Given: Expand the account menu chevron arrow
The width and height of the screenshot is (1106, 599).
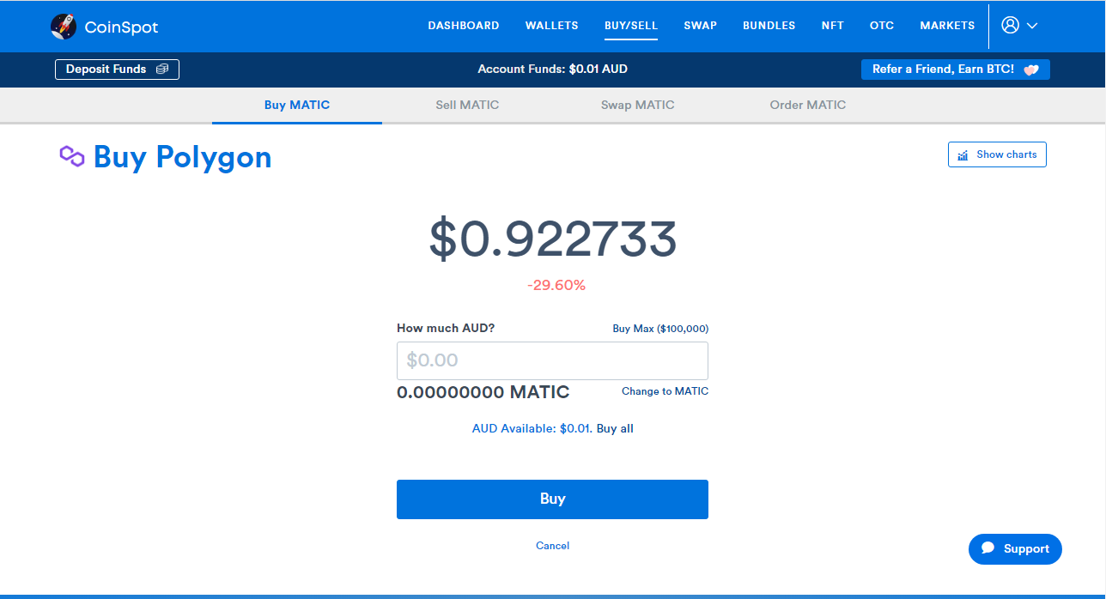Looking at the screenshot, I should pyautogui.click(x=1032, y=26).
